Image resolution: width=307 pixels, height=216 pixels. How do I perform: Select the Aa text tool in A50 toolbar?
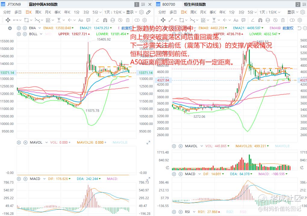[x=80, y=20]
